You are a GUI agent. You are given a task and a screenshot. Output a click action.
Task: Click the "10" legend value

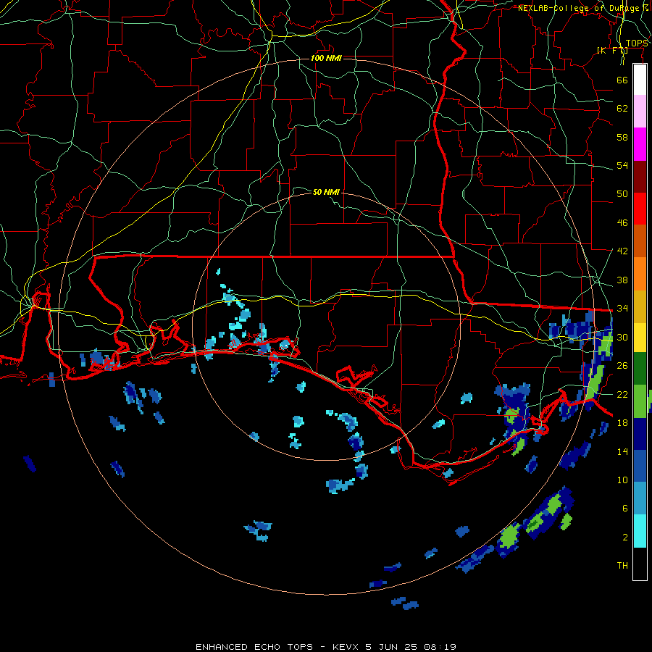coord(622,480)
